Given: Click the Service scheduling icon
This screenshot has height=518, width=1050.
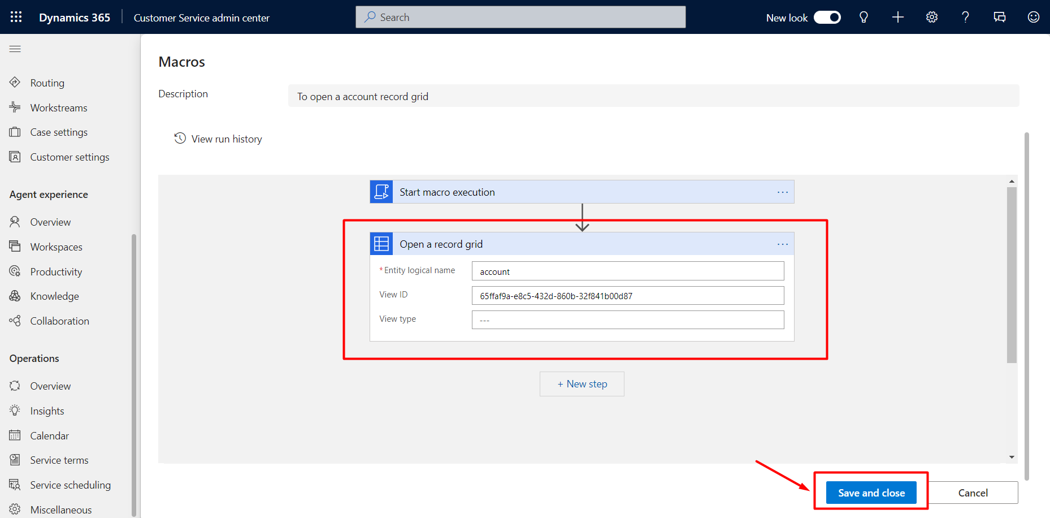Looking at the screenshot, I should click(15, 485).
